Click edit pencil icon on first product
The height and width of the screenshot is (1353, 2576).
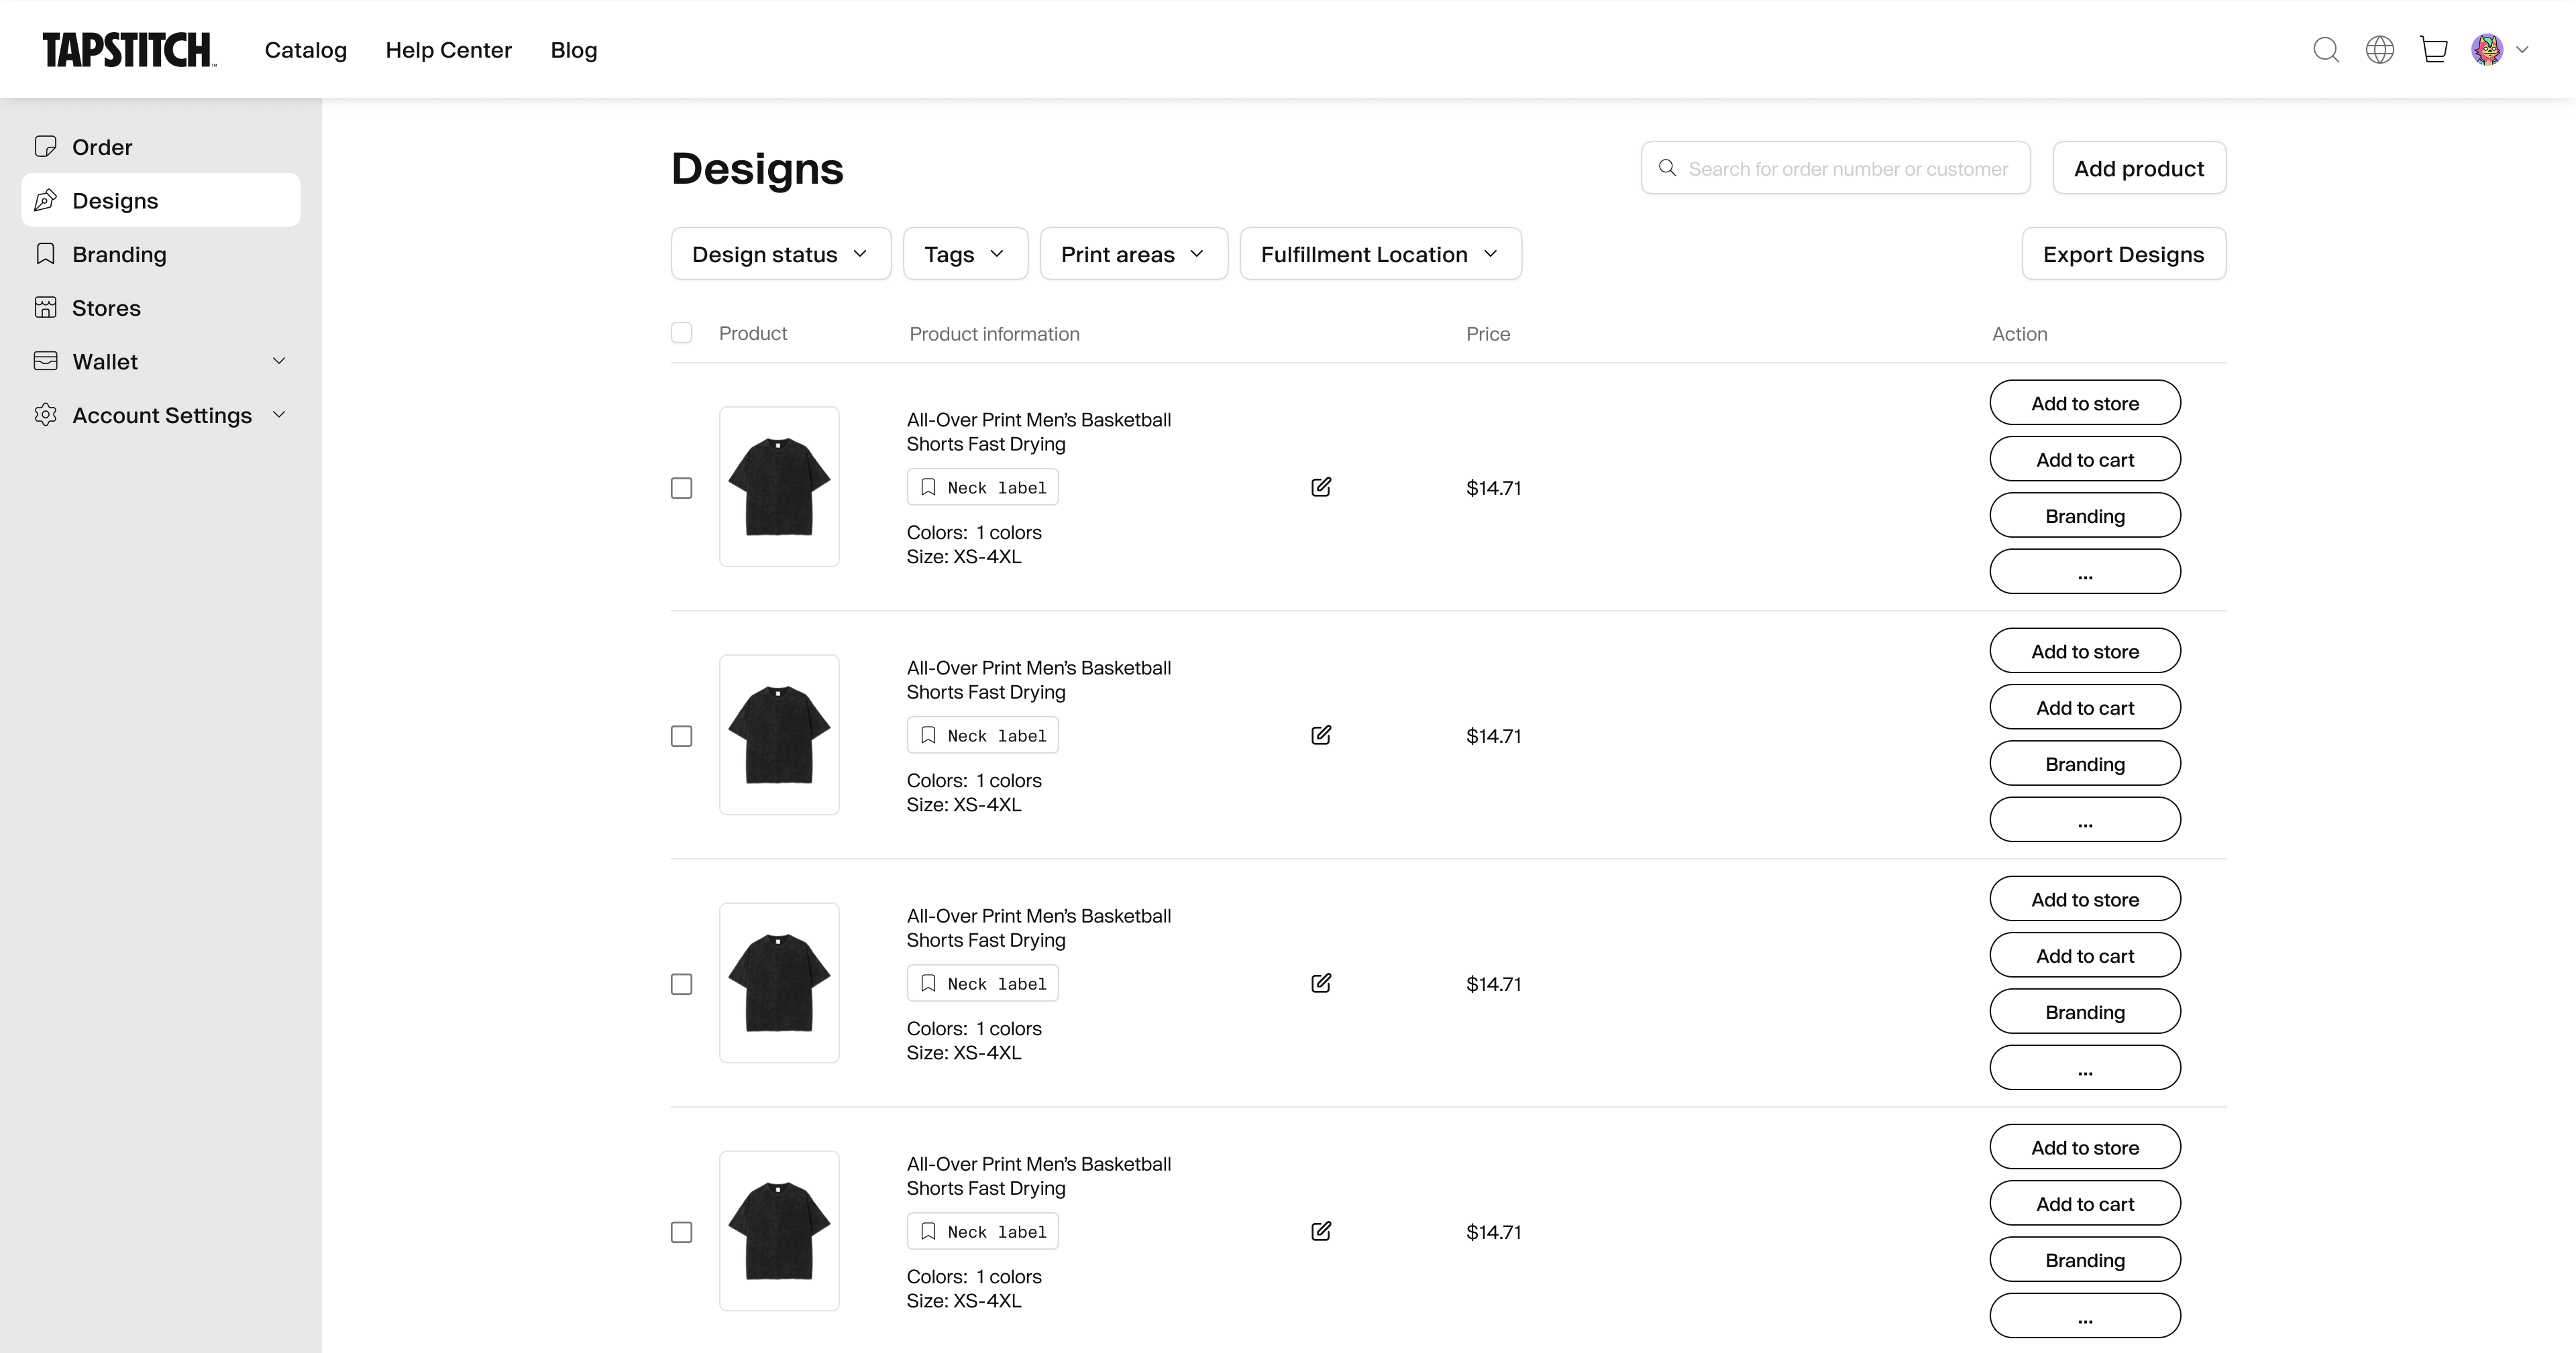point(1320,487)
